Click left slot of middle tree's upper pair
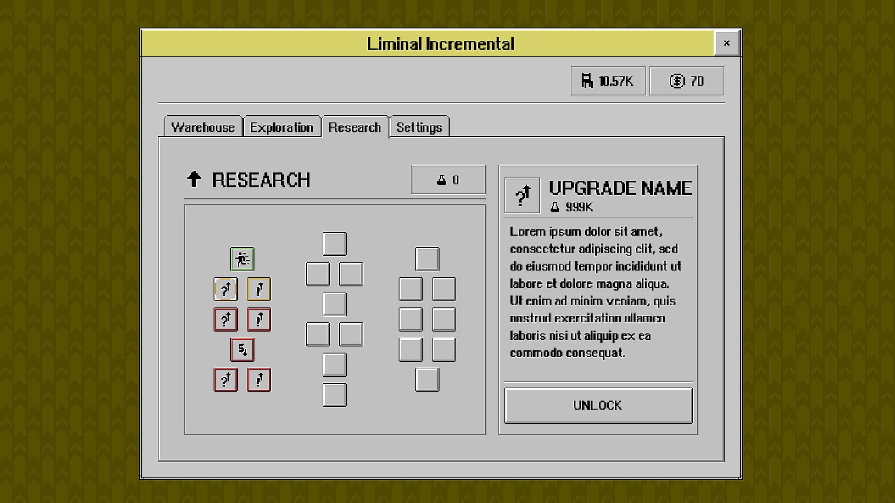895x503 pixels. tap(318, 274)
